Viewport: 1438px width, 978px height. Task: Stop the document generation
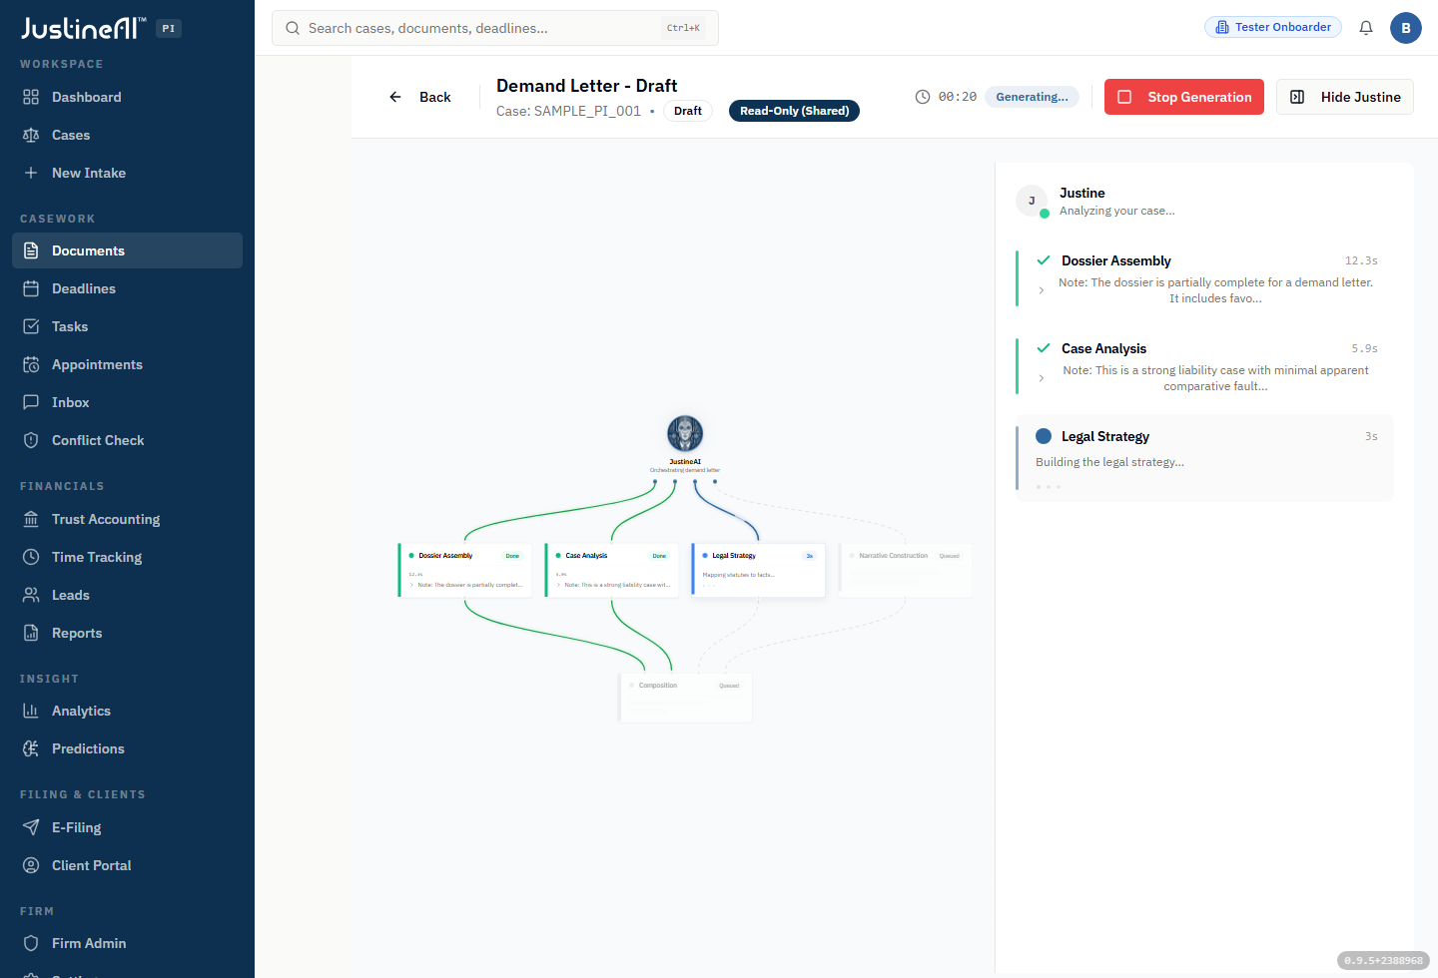coord(1184,97)
